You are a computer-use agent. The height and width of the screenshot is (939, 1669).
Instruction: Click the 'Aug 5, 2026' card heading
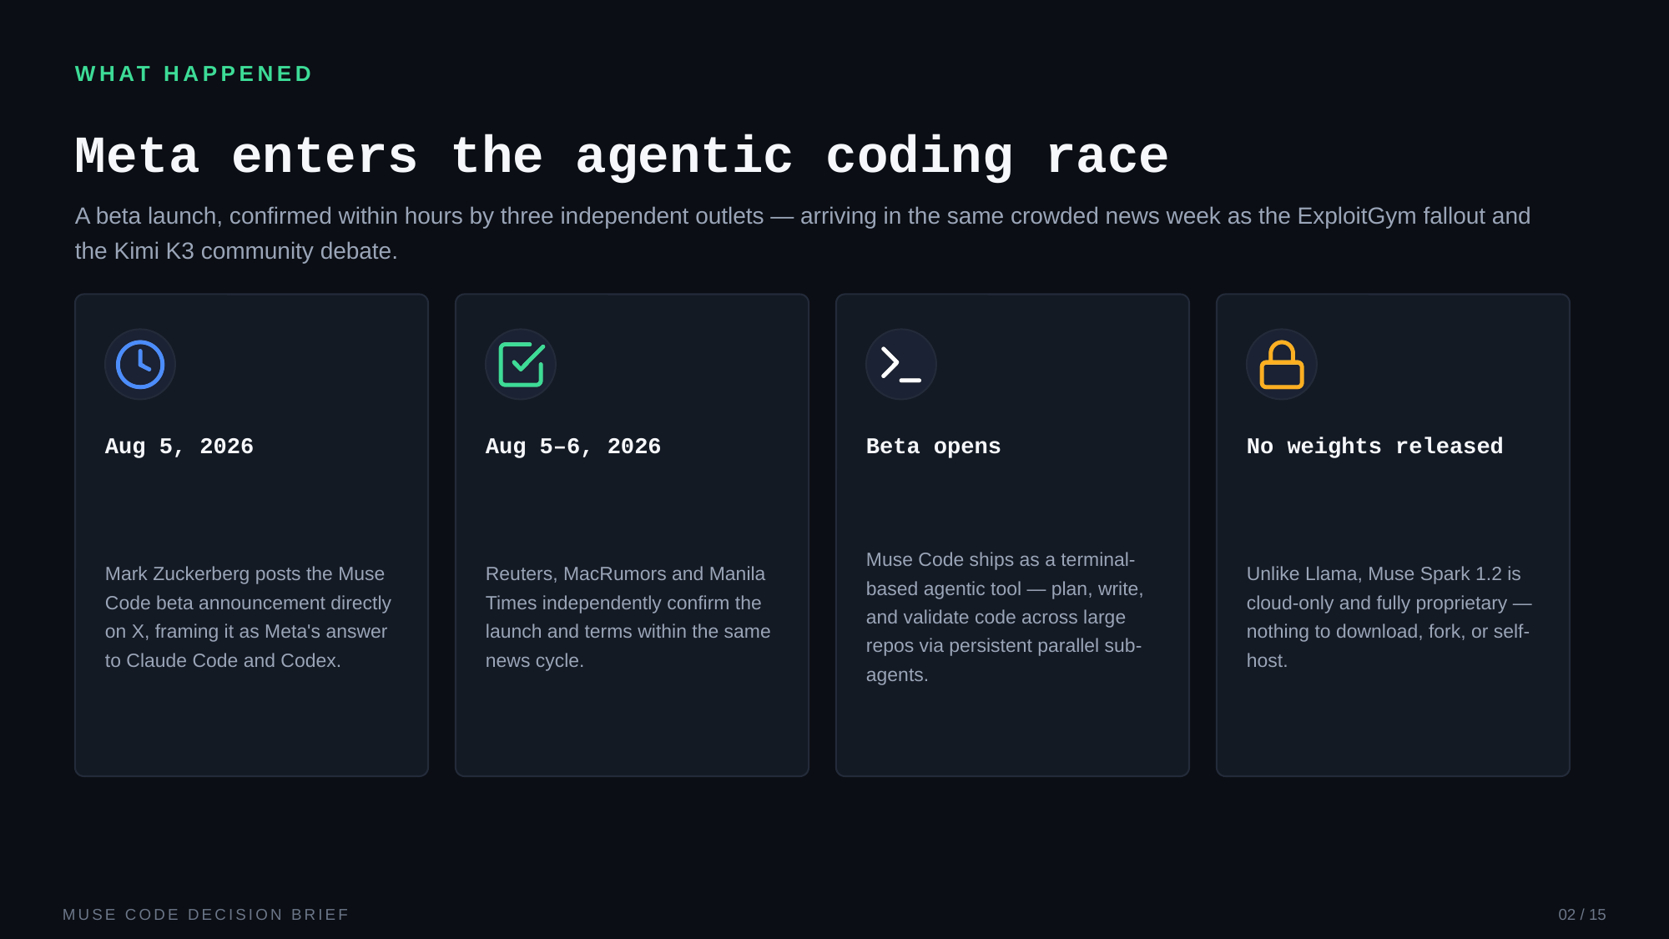(179, 447)
